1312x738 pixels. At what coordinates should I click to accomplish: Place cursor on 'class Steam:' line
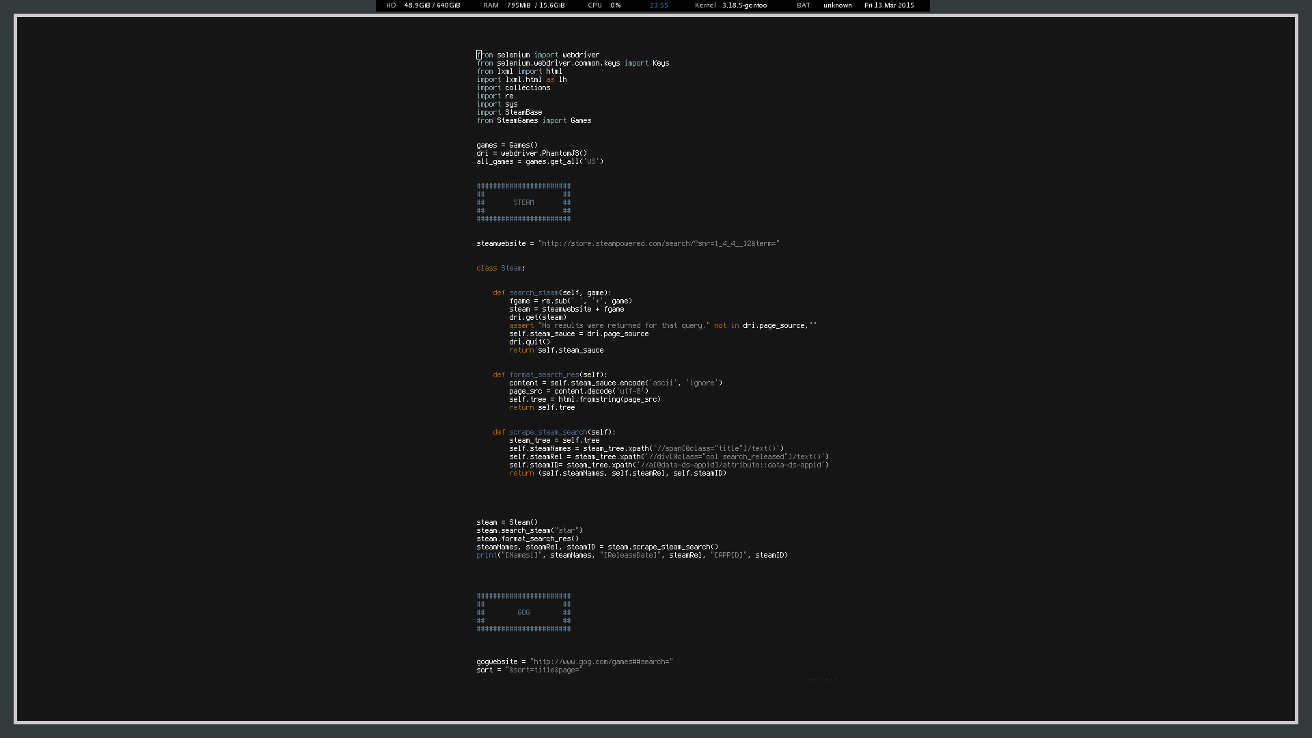tap(500, 268)
